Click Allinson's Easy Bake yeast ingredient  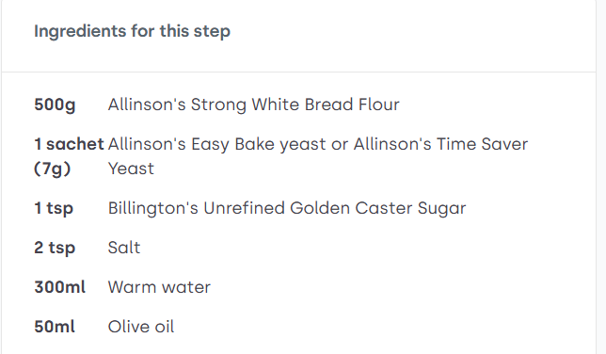[x=216, y=144]
